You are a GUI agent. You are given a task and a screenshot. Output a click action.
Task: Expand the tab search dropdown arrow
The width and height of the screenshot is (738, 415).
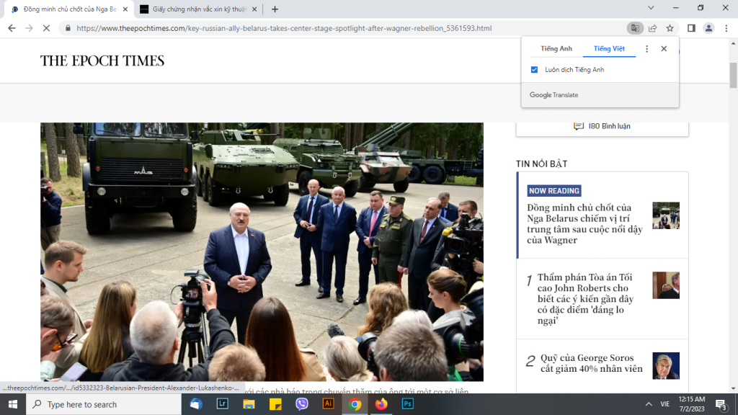[651, 9]
